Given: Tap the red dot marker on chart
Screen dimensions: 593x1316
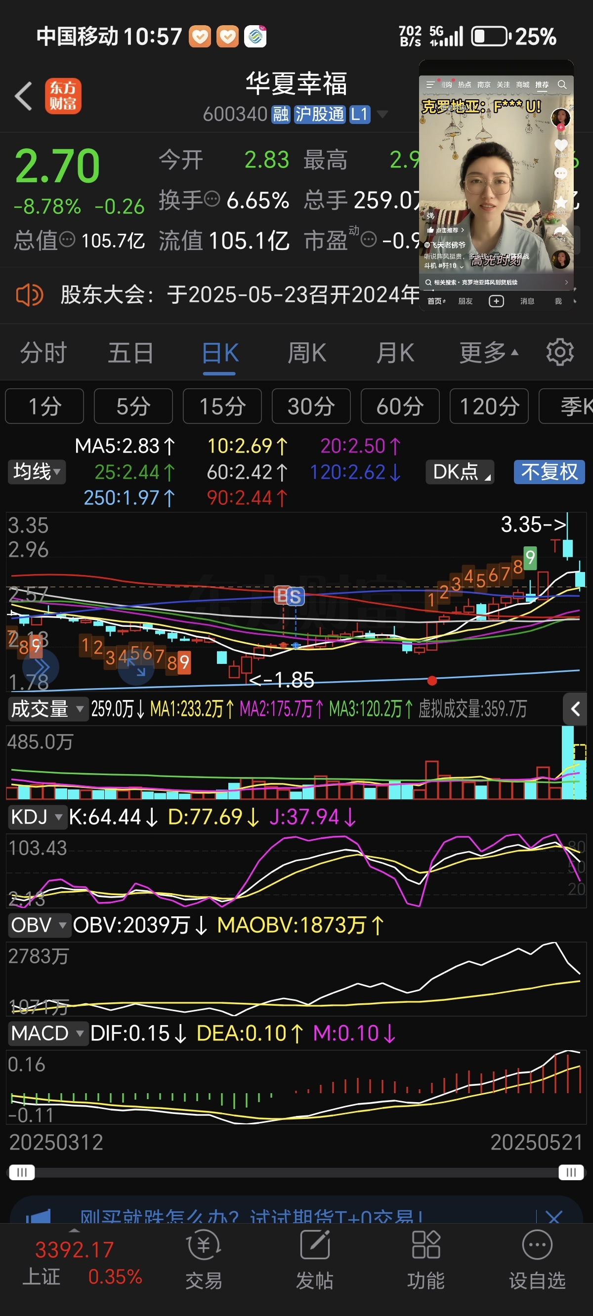Looking at the screenshot, I should (x=432, y=681).
